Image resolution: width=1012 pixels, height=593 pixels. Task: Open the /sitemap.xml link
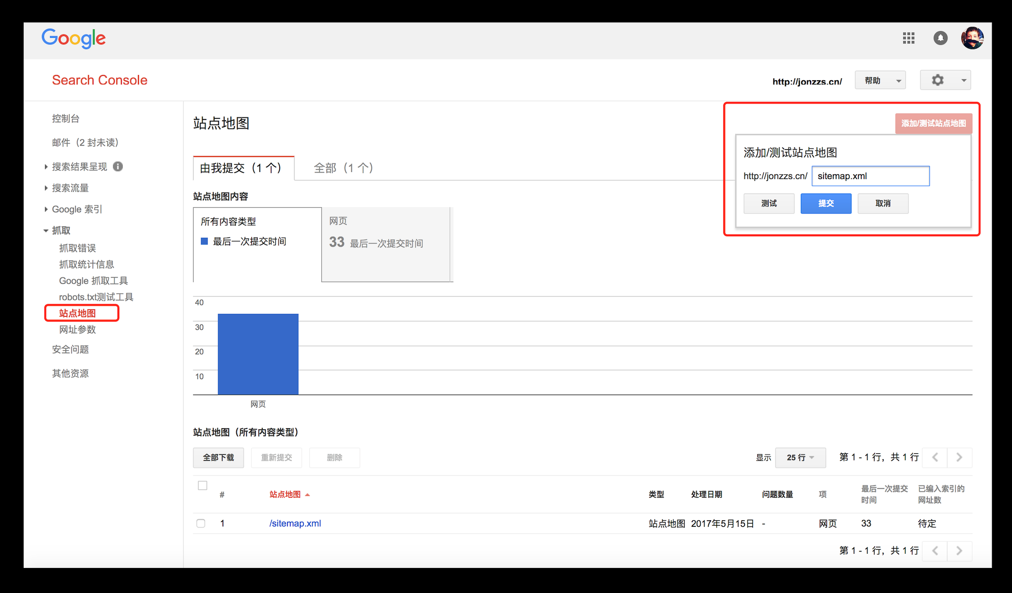[295, 523]
